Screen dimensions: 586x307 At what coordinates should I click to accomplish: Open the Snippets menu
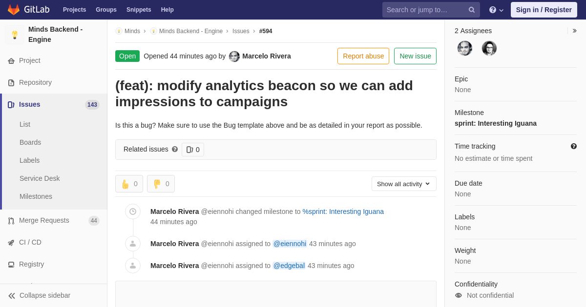point(139,10)
